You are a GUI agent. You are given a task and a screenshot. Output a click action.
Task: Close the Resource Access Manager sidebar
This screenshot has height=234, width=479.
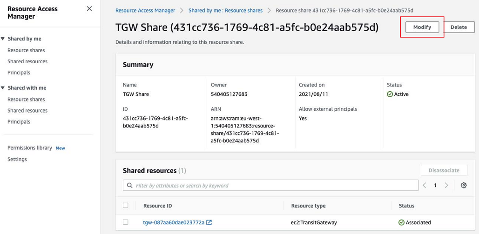(x=89, y=9)
